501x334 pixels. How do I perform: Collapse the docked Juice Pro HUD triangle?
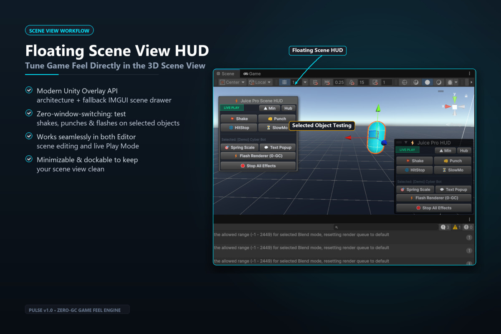tap(406, 142)
